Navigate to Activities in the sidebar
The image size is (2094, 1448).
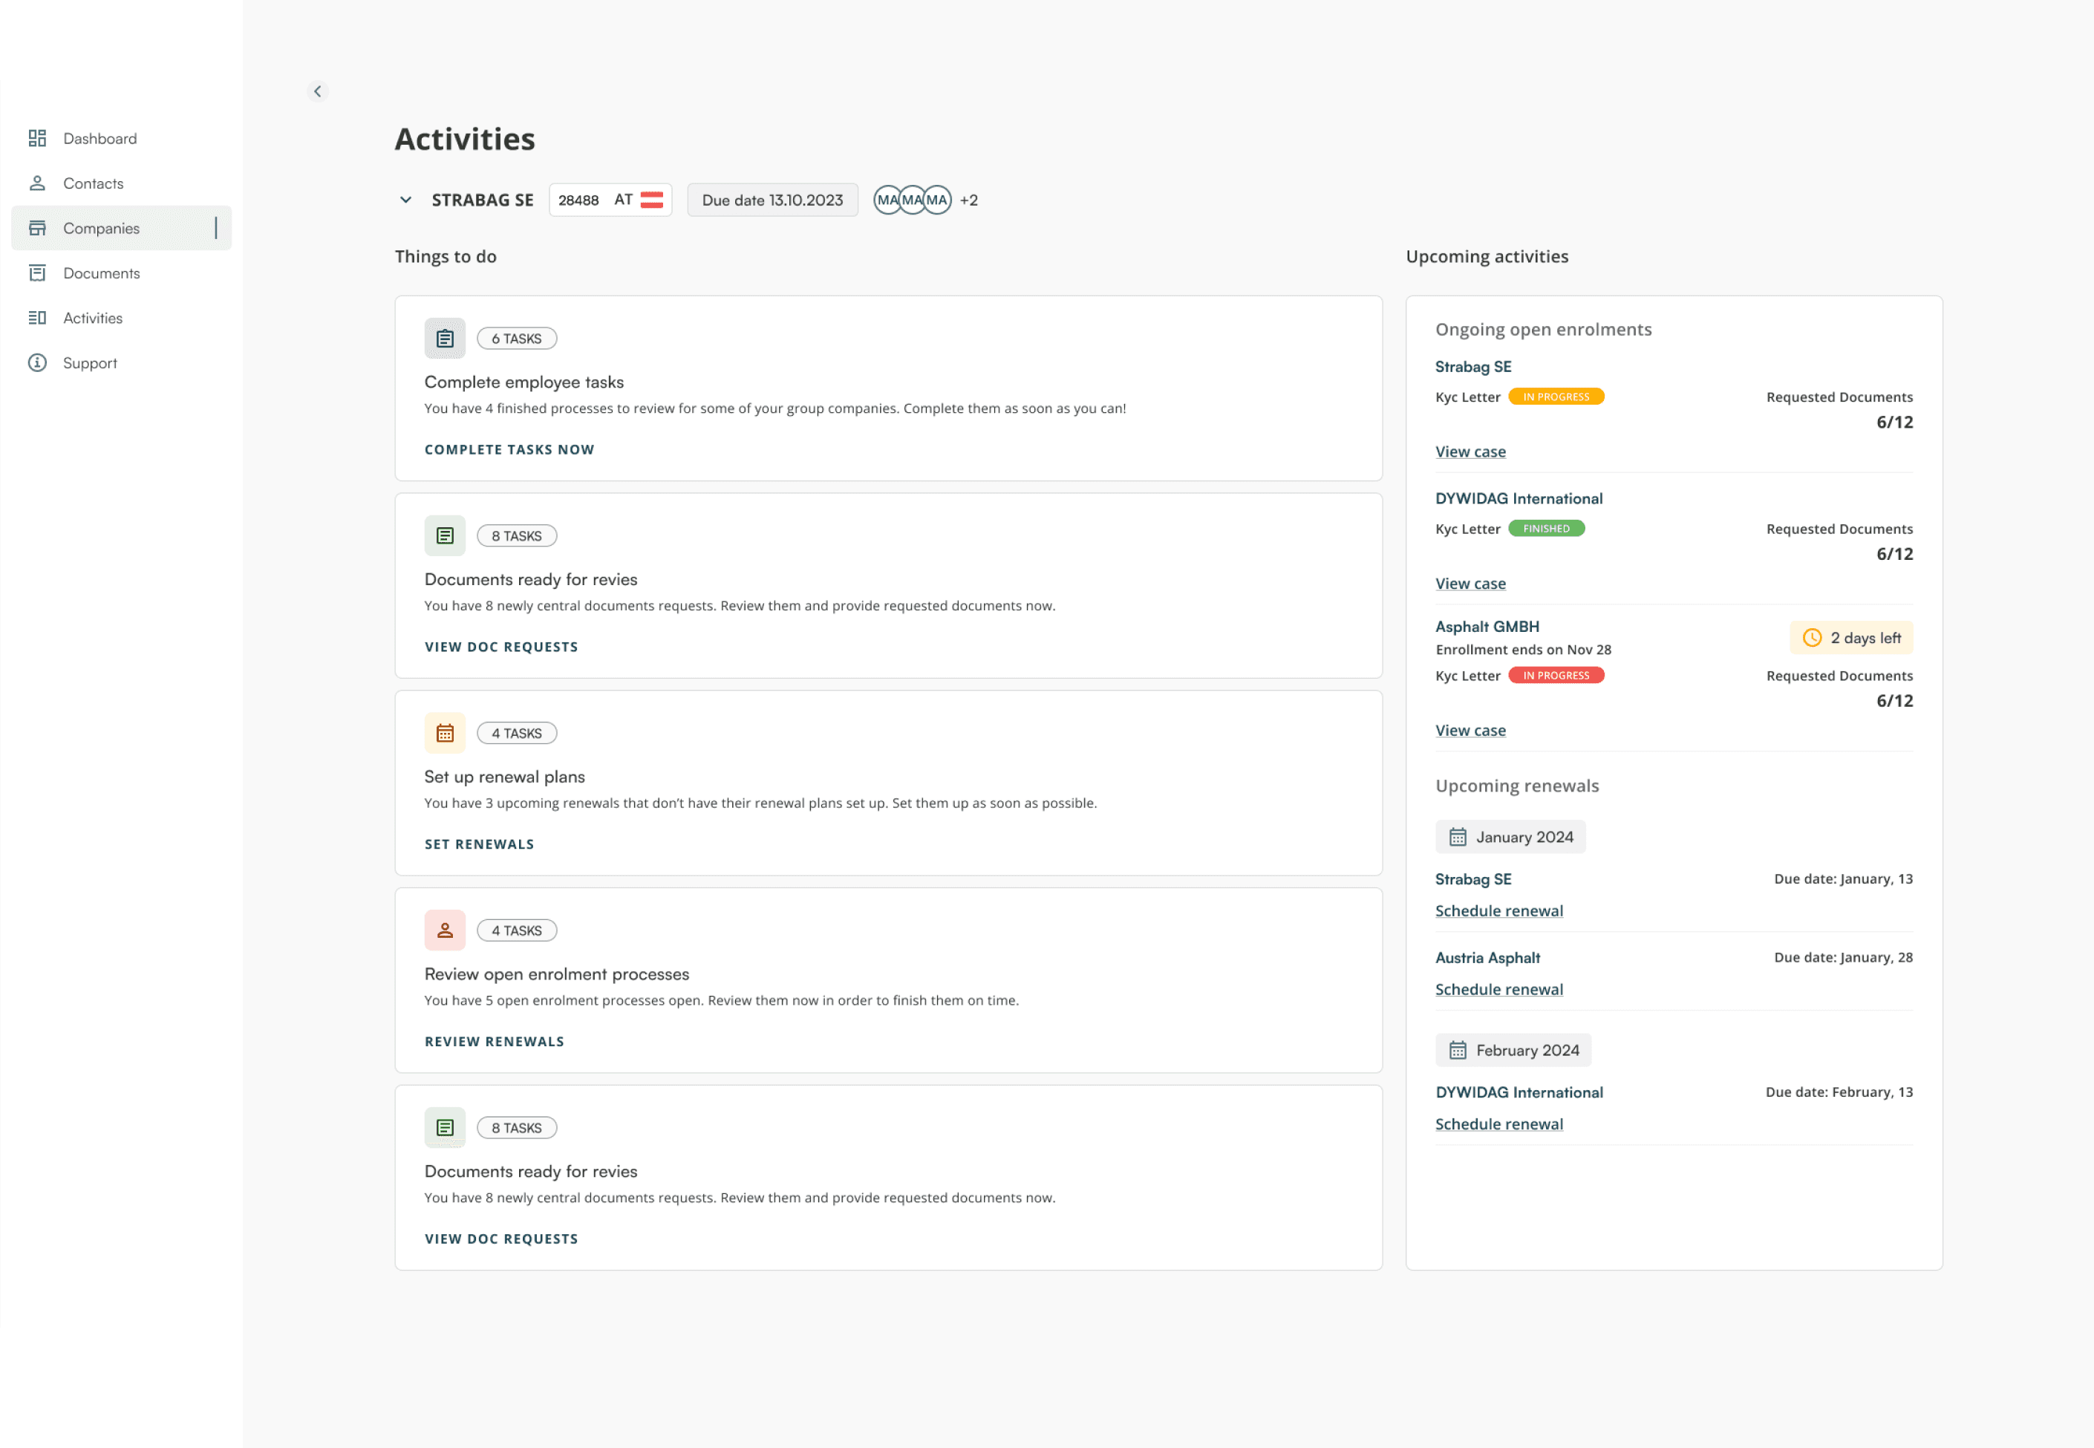pos(122,318)
